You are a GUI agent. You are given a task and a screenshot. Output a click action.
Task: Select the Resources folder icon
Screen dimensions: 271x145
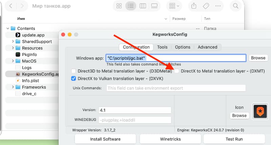coord(18,48)
